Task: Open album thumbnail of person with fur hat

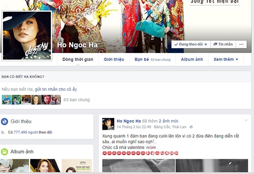Action: pyautogui.click(x=14, y=166)
